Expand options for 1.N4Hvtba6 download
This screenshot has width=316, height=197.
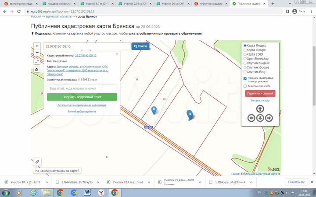click(x=98, y=182)
